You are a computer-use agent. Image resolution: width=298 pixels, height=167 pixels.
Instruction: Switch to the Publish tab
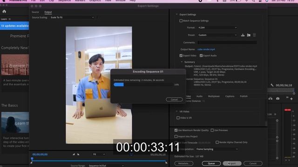tap(244, 96)
